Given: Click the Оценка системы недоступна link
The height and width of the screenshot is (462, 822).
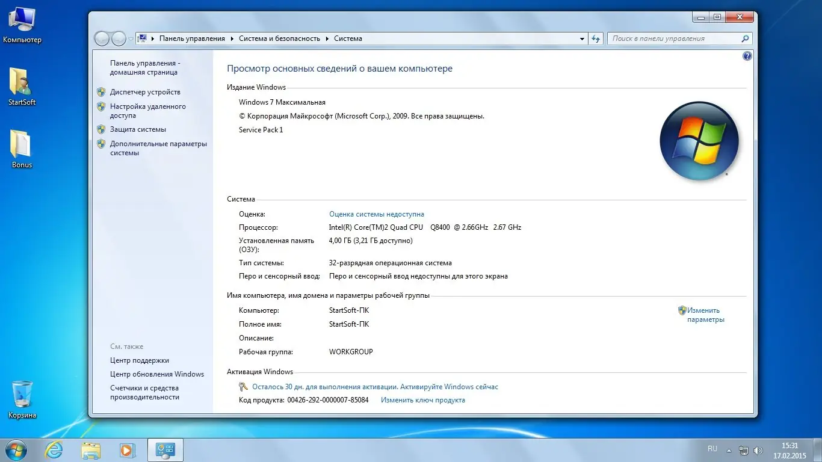Looking at the screenshot, I should tap(377, 214).
